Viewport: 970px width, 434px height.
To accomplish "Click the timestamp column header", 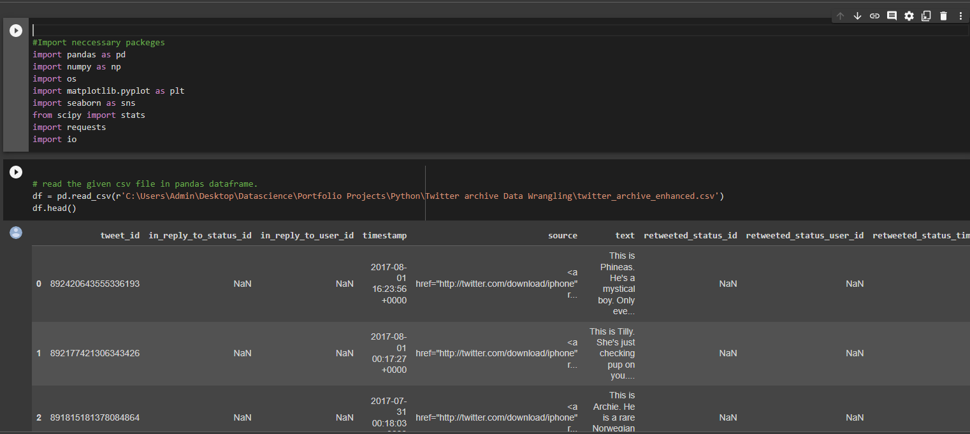I will (x=384, y=235).
